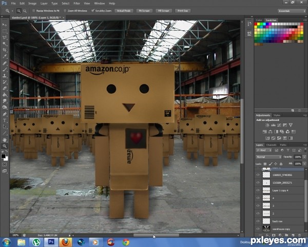The width and height of the screenshot is (308, 247).
Task: Select the Rectangular Marquee tool
Action: [4, 31]
